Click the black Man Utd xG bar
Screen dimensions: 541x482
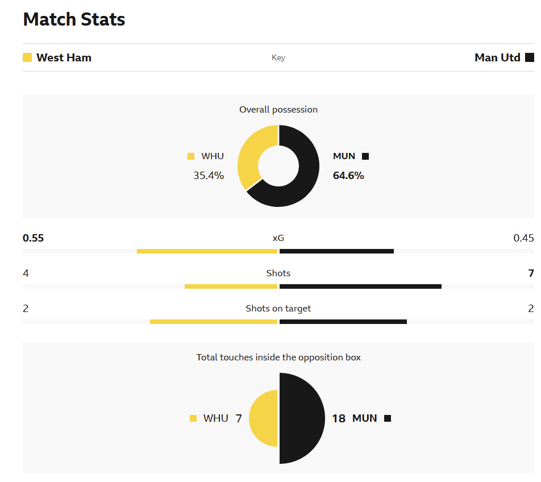[336, 251]
